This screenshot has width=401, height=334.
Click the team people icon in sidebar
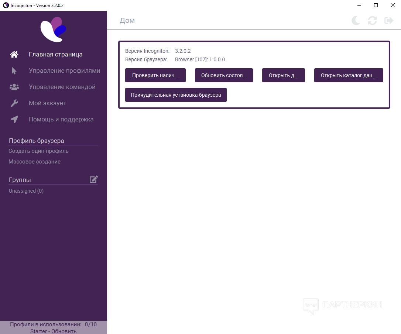pyautogui.click(x=14, y=87)
